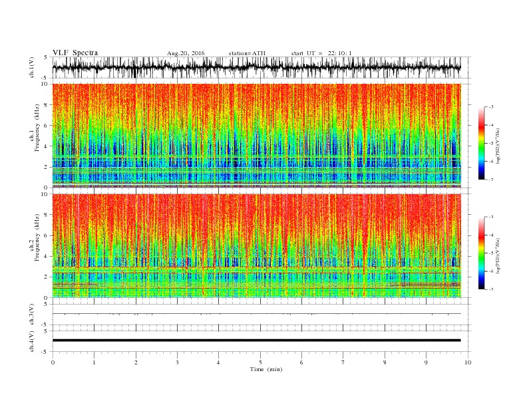Click the ch.2 'Frequency (kHz)' axis label
This screenshot has width=527, height=407.
[37, 237]
